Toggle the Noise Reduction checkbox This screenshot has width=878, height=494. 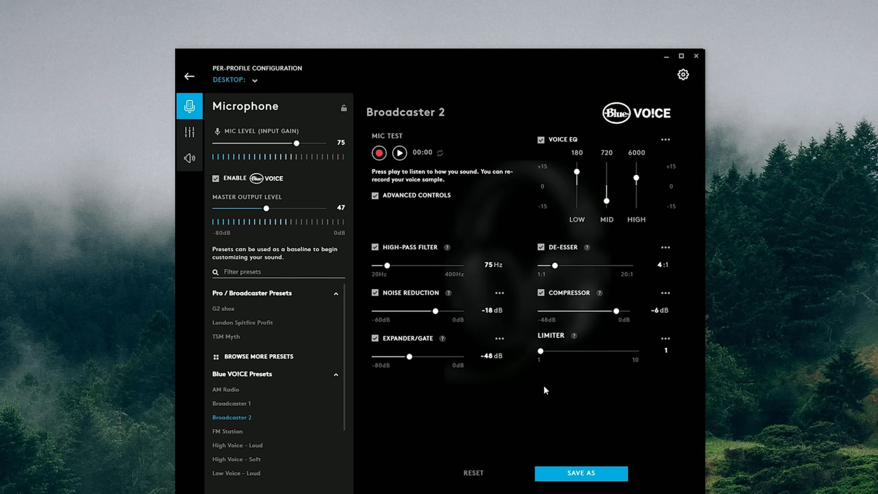point(375,293)
